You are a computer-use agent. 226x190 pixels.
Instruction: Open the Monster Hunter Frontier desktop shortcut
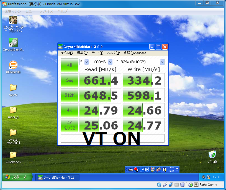(x=13, y=20)
